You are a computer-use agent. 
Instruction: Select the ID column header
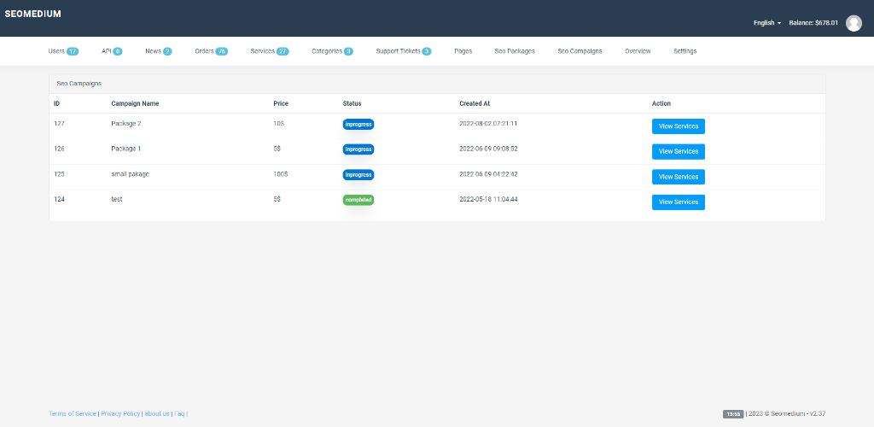click(57, 103)
